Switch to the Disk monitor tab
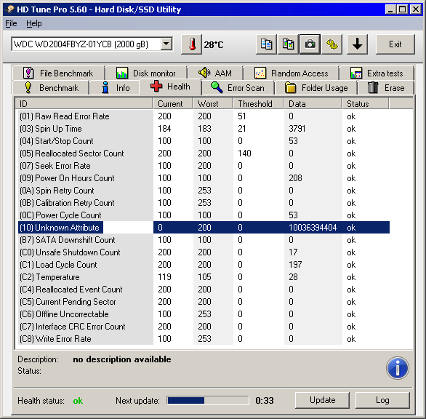 [x=146, y=73]
